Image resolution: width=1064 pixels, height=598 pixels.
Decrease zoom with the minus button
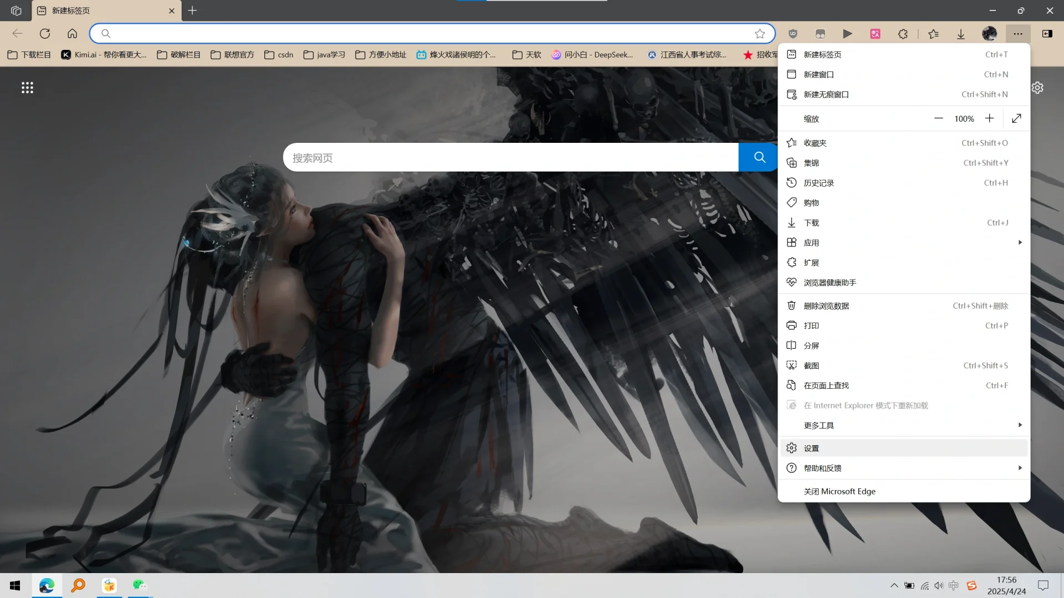coord(938,118)
